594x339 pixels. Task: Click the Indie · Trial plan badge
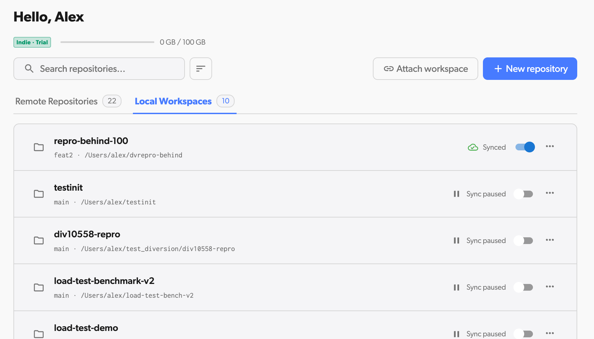point(32,42)
